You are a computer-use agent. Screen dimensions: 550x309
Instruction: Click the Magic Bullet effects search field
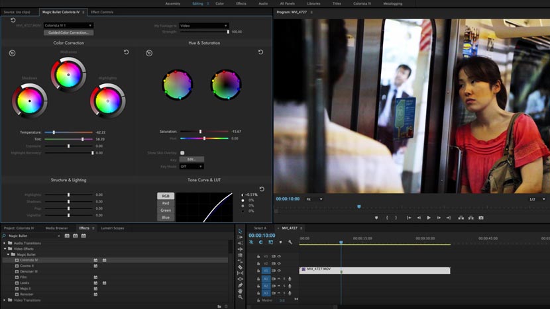(x=32, y=236)
